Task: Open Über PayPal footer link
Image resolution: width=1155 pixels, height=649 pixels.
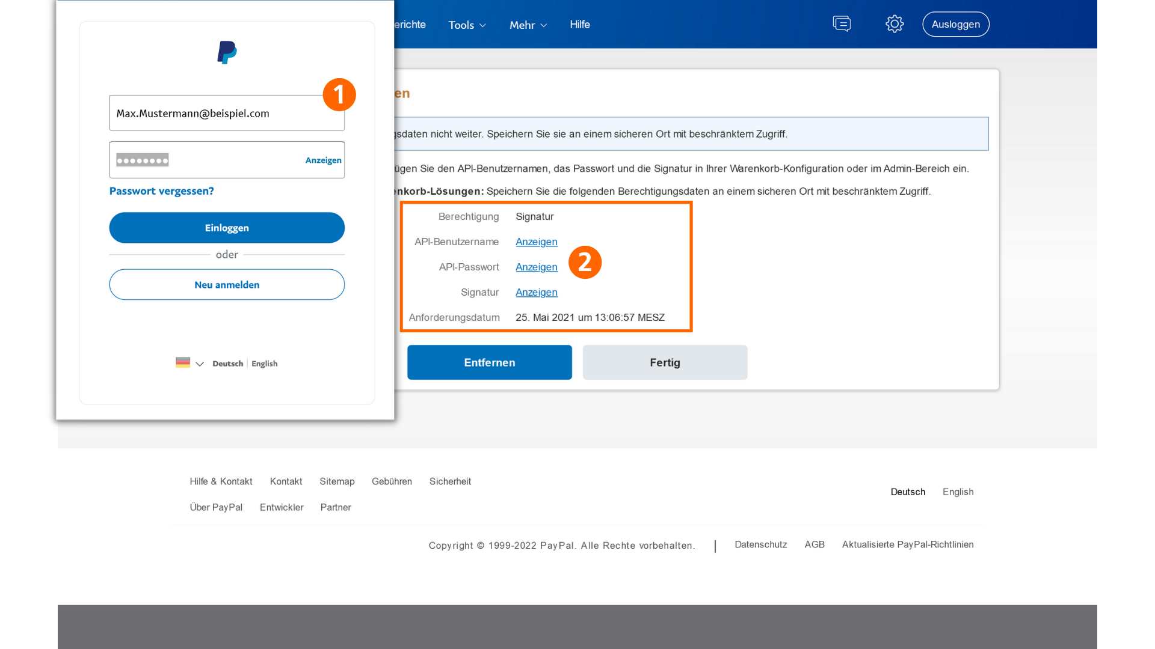Action: pos(216,507)
